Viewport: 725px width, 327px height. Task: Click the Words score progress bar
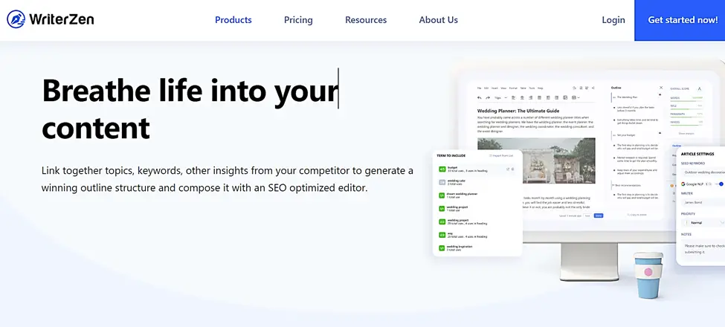click(686, 100)
